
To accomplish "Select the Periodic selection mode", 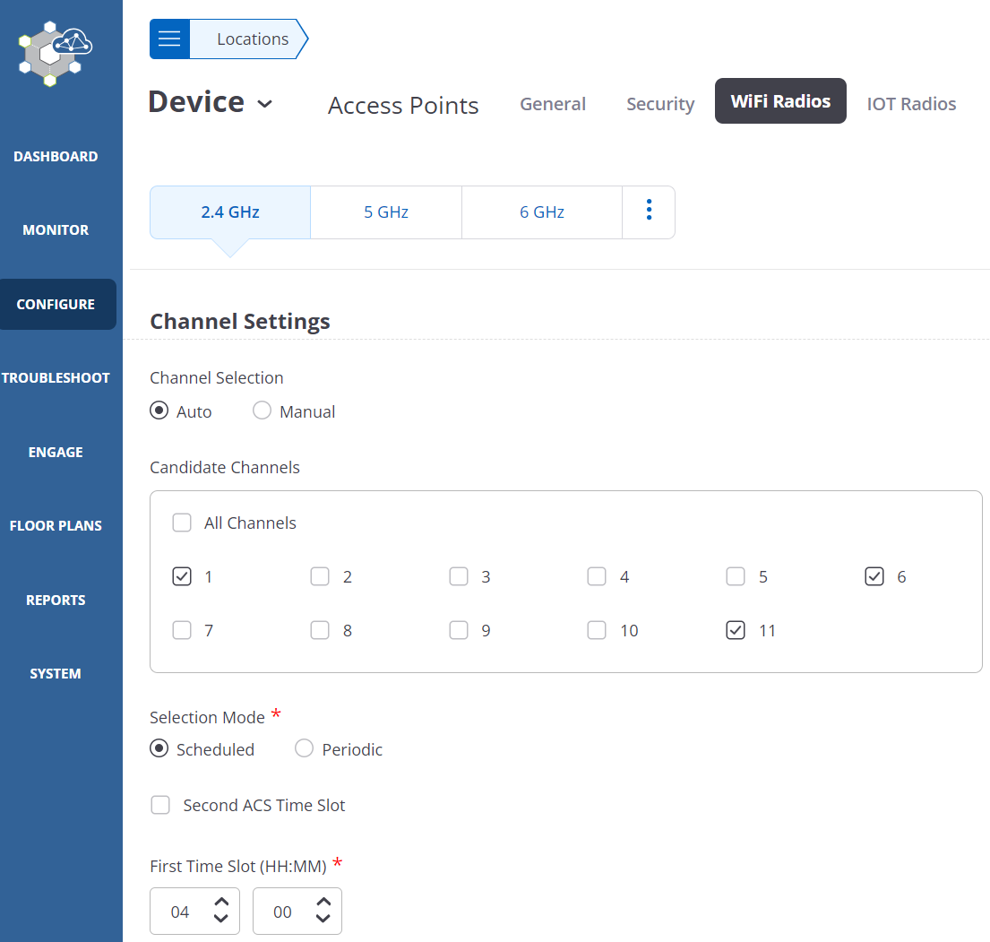I will pyautogui.click(x=304, y=748).
